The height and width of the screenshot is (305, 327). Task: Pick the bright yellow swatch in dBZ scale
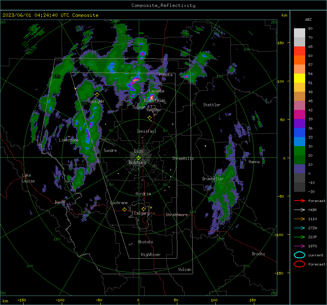299,78
